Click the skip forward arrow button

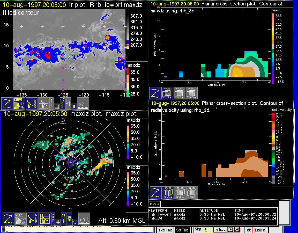point(237,230)
